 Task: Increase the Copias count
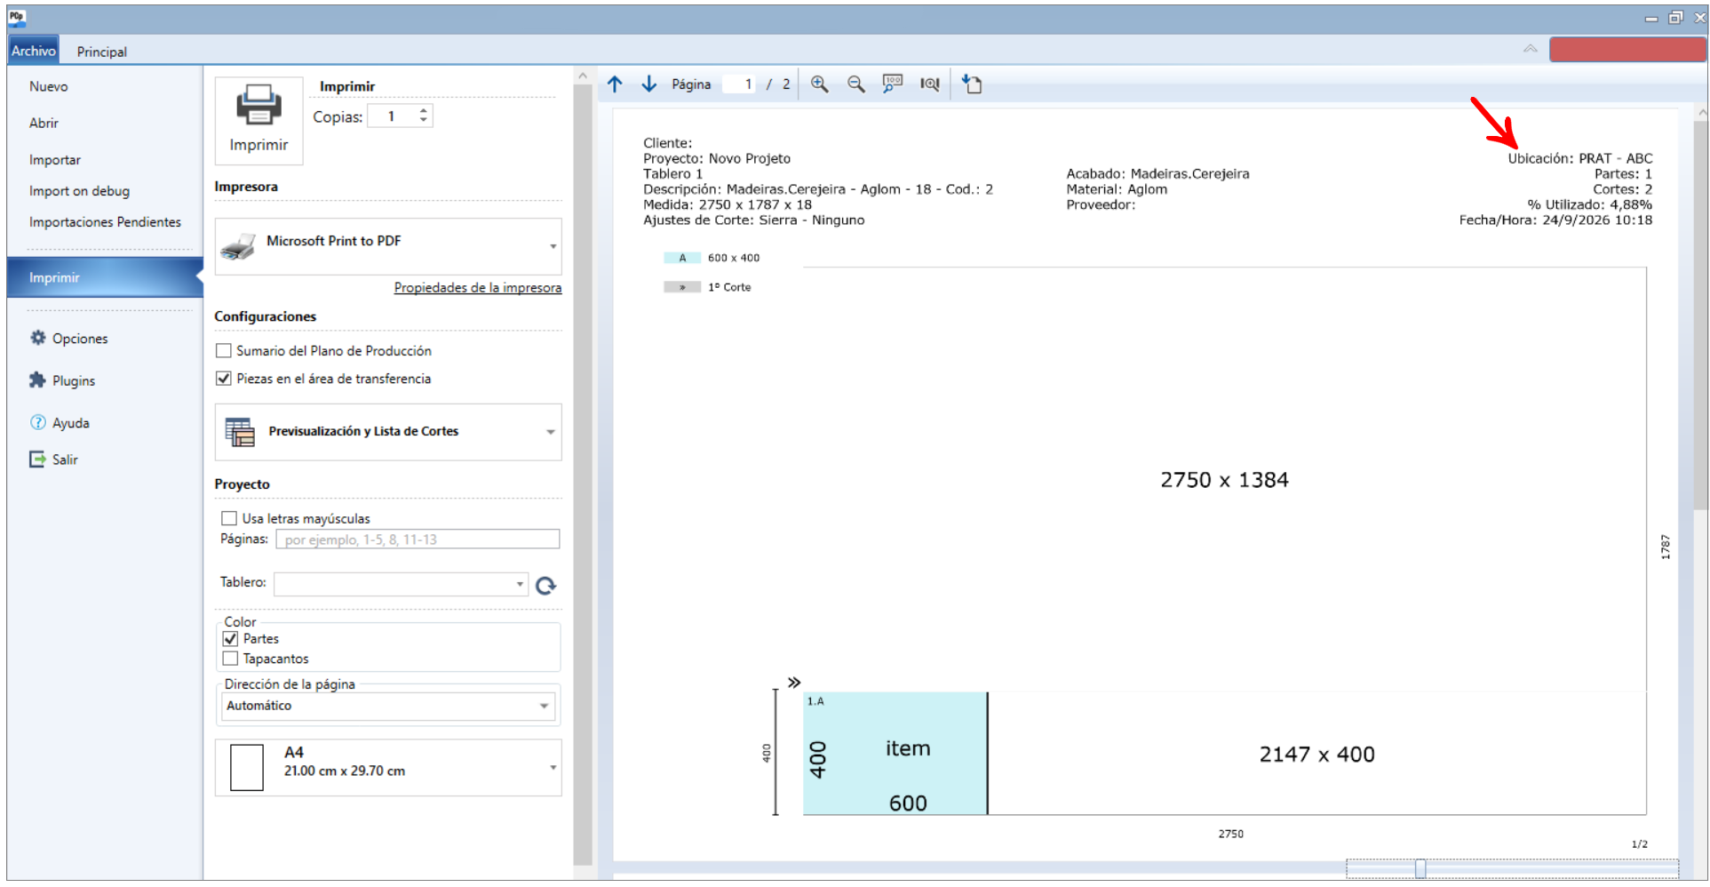coord(424,111)
